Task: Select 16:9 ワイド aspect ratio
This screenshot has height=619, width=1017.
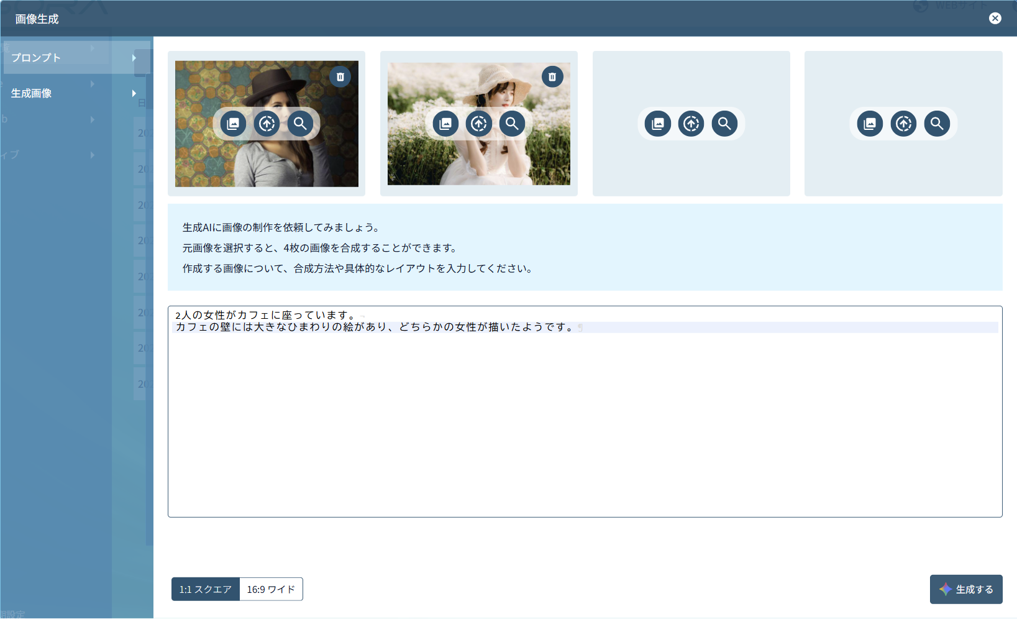Action: coord(271,589)
